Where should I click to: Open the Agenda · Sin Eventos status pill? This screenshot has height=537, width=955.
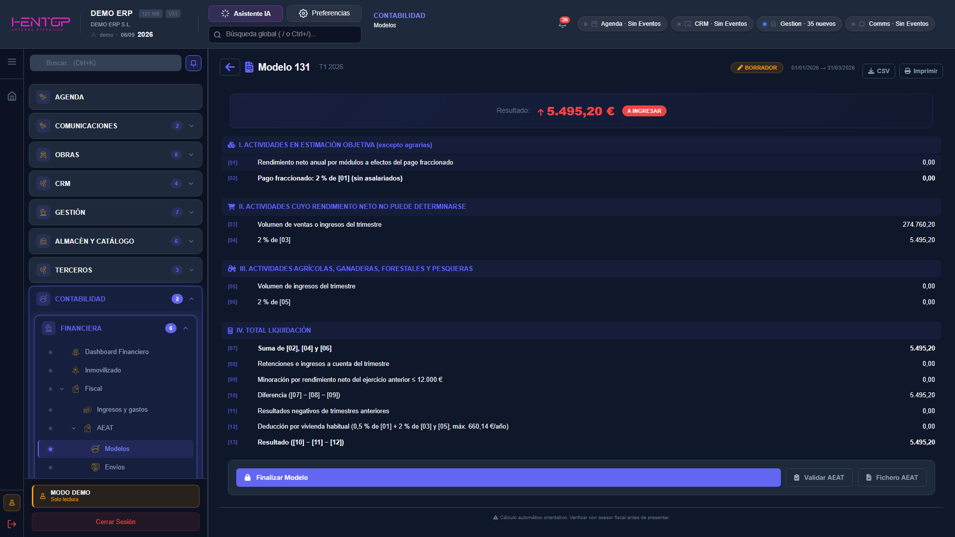[622, 24]
